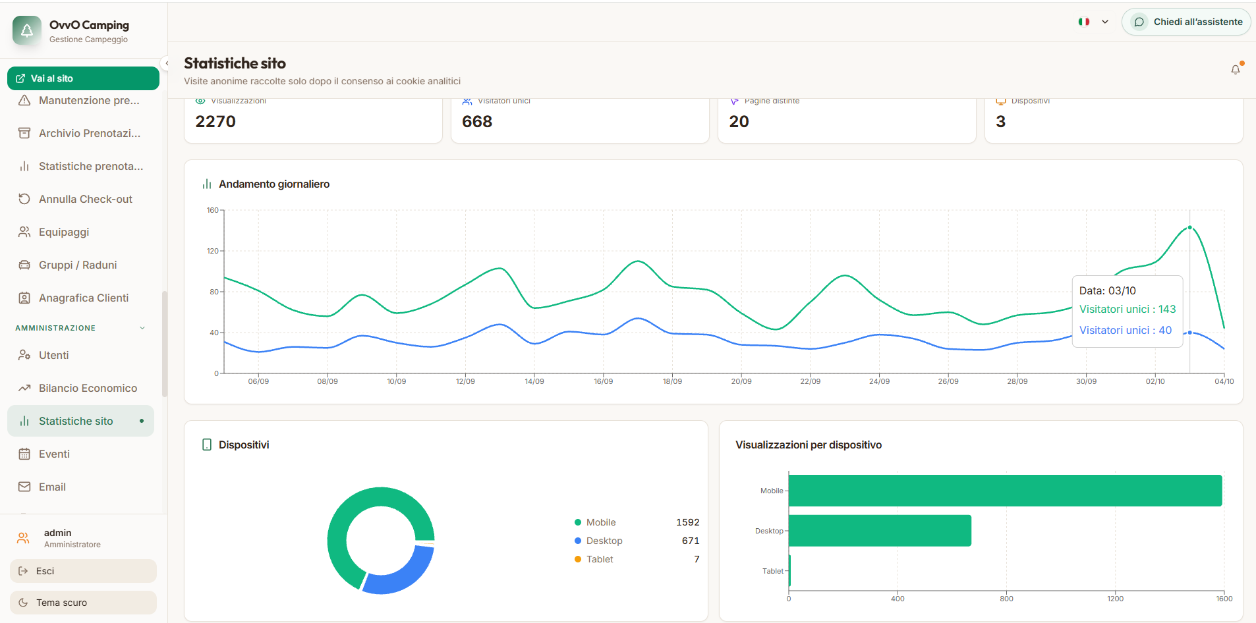
Task: Click the Vai al sito button
Action: pyautogui.click(x=83, y=78)
